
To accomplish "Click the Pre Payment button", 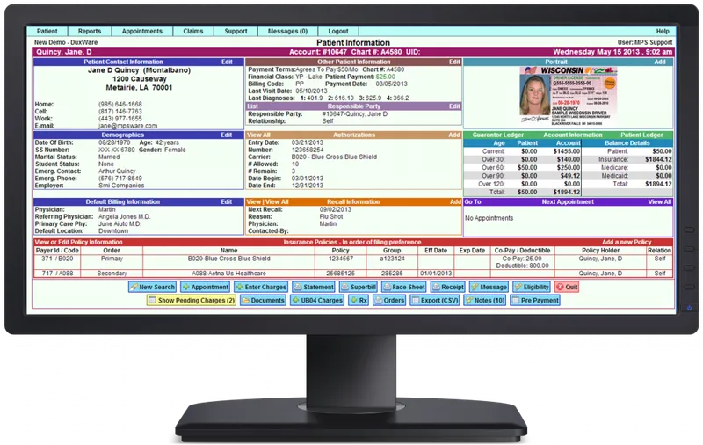I will coord(535,301).
